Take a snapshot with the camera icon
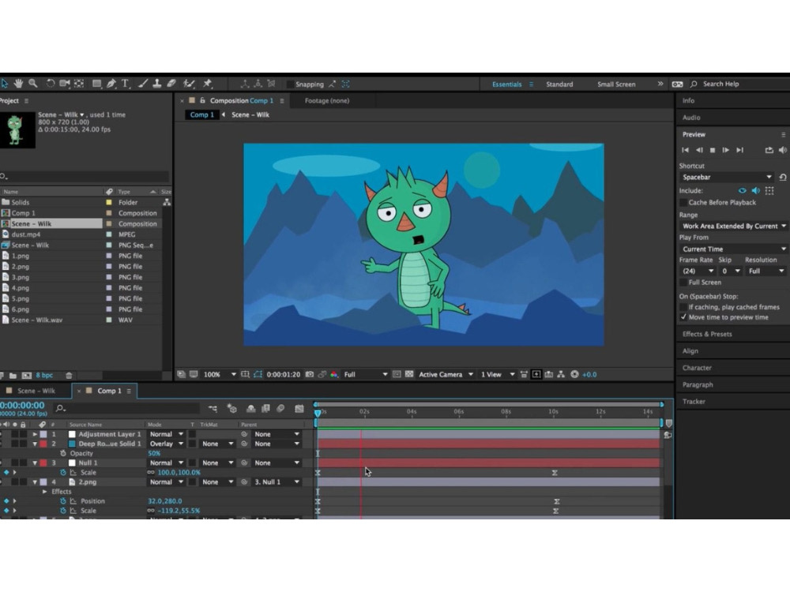This screenshot has height=592, width=790. (310, 374)
